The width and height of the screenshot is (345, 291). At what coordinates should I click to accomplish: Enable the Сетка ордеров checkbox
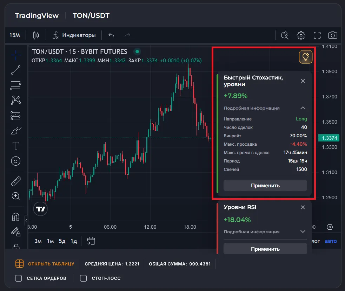click(19, 278)
